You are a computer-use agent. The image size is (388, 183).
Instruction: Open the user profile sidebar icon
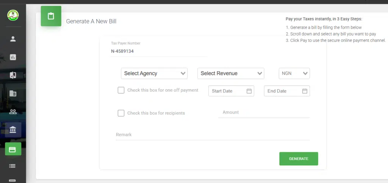pos(13,39)
